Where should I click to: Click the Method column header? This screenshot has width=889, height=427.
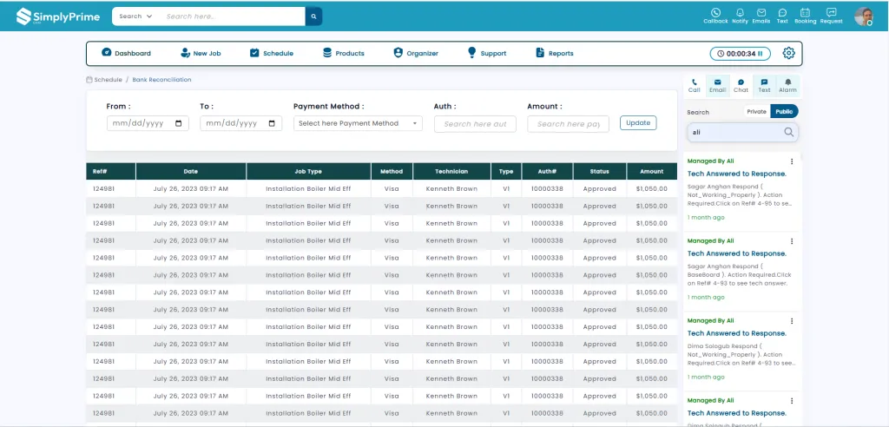tap(392, 171)
